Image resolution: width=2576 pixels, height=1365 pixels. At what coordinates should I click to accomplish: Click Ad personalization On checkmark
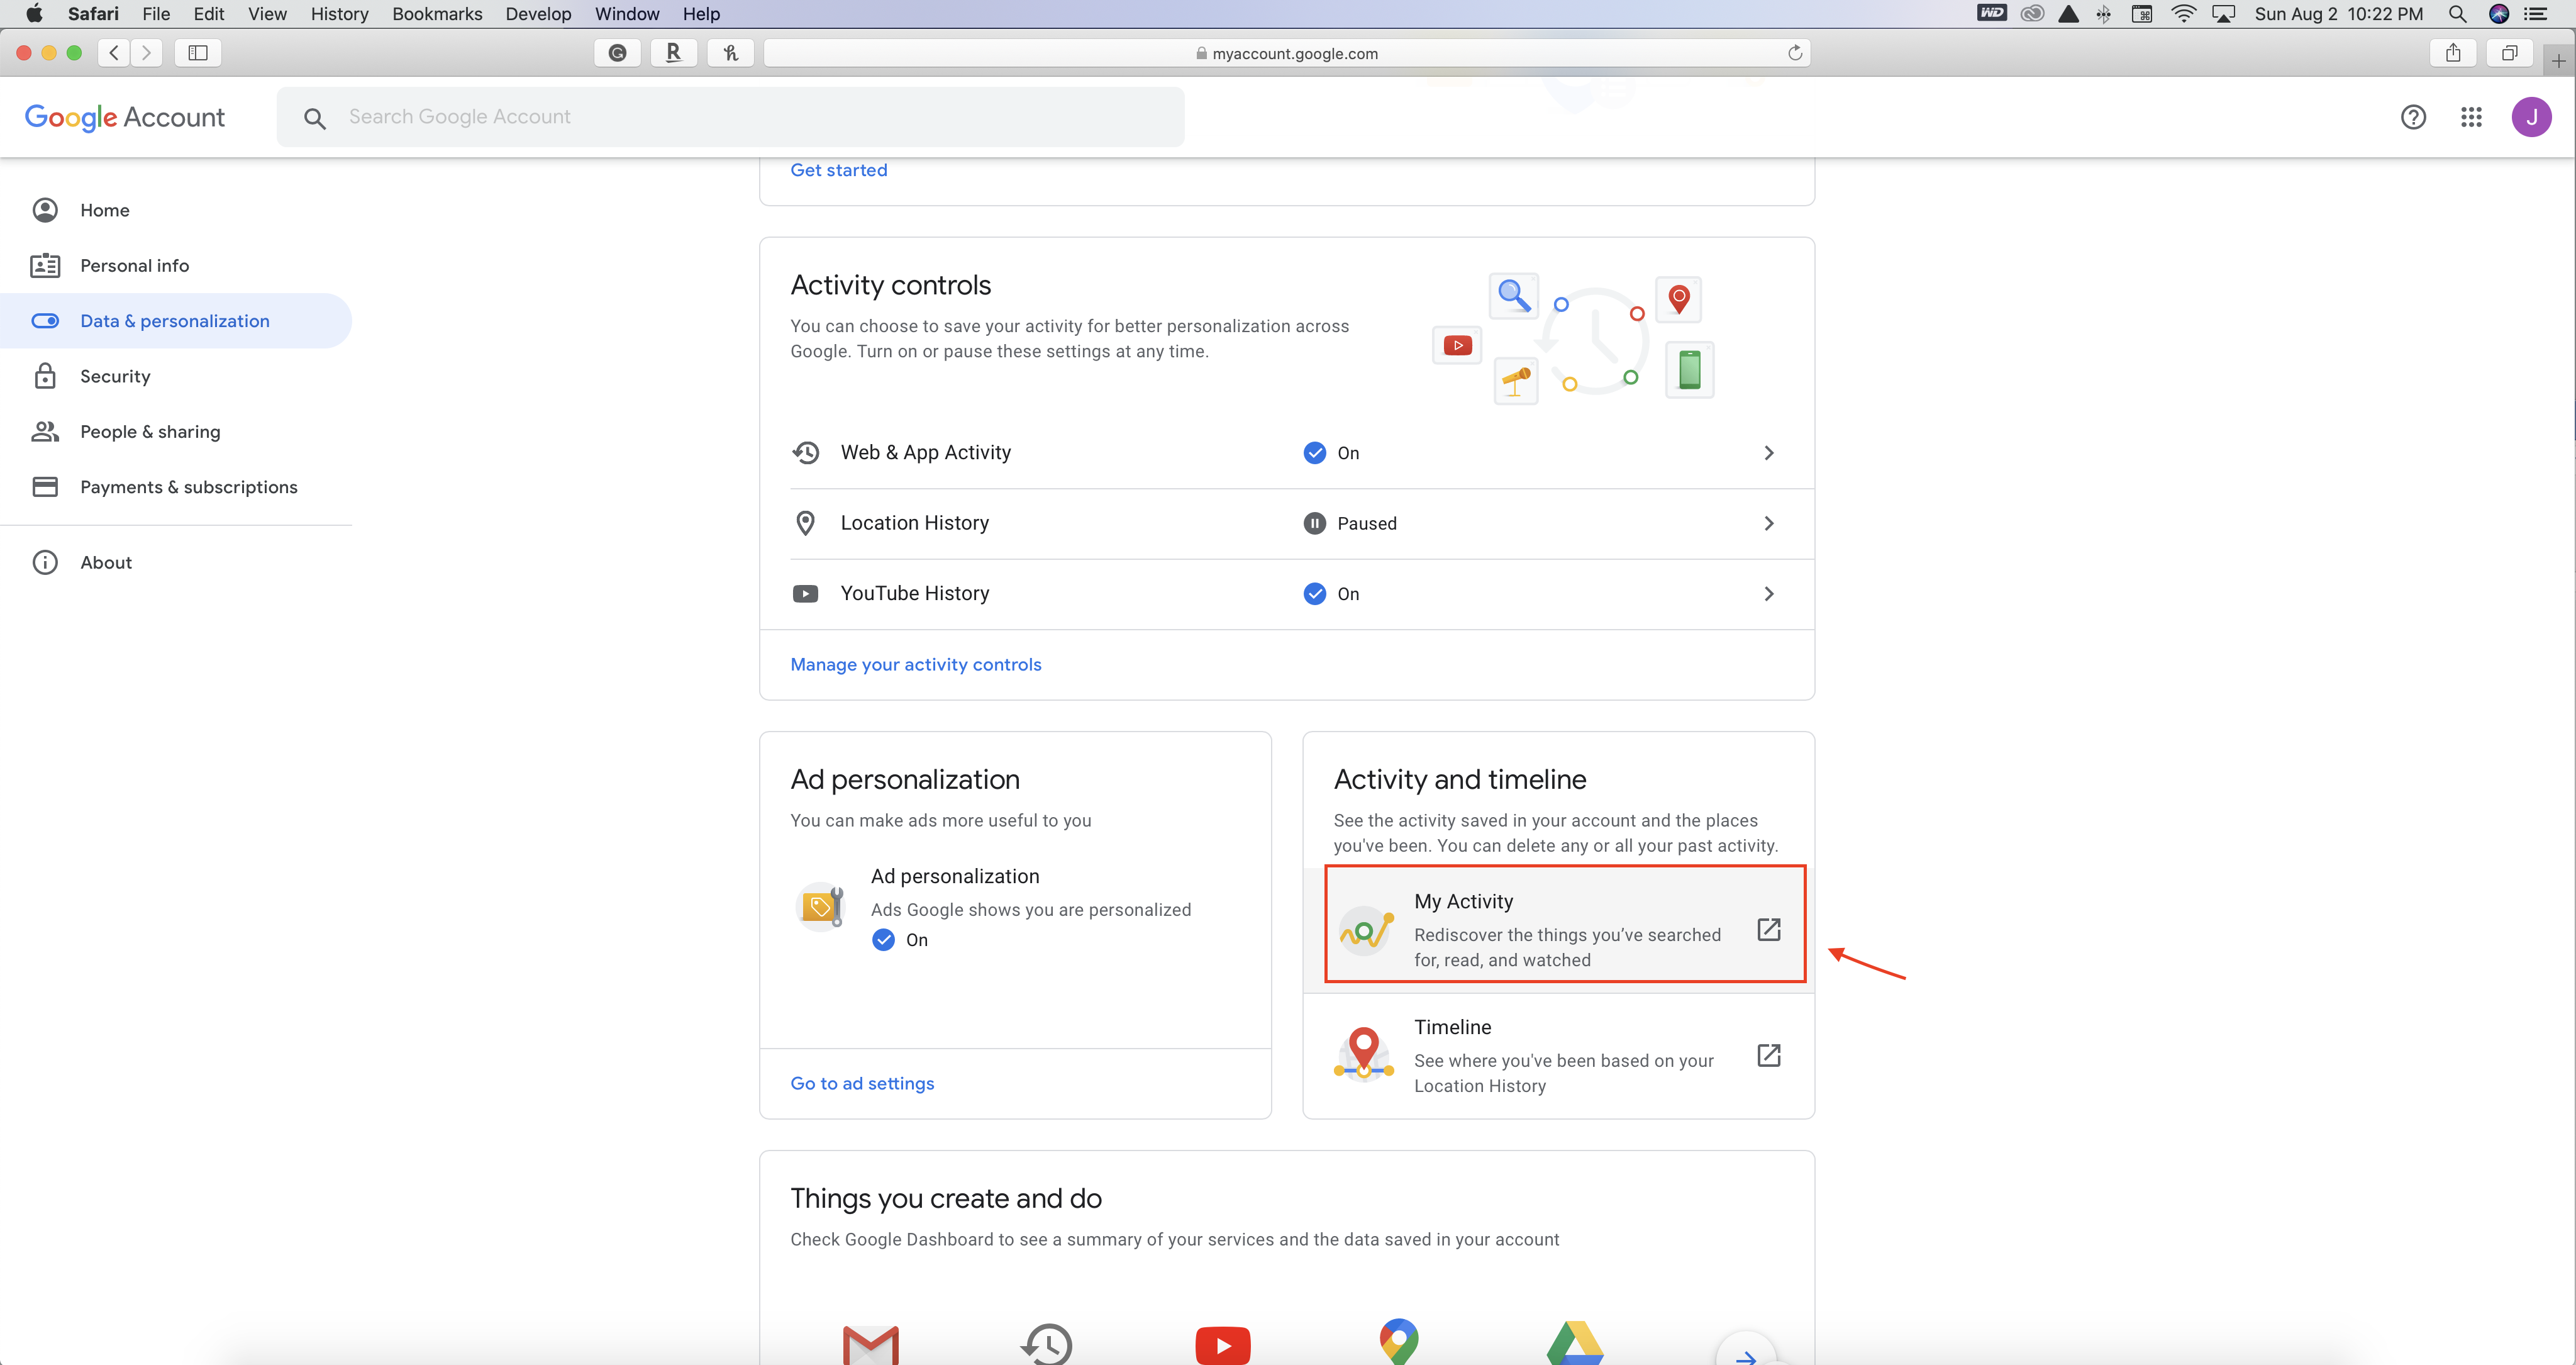point(883,940)
